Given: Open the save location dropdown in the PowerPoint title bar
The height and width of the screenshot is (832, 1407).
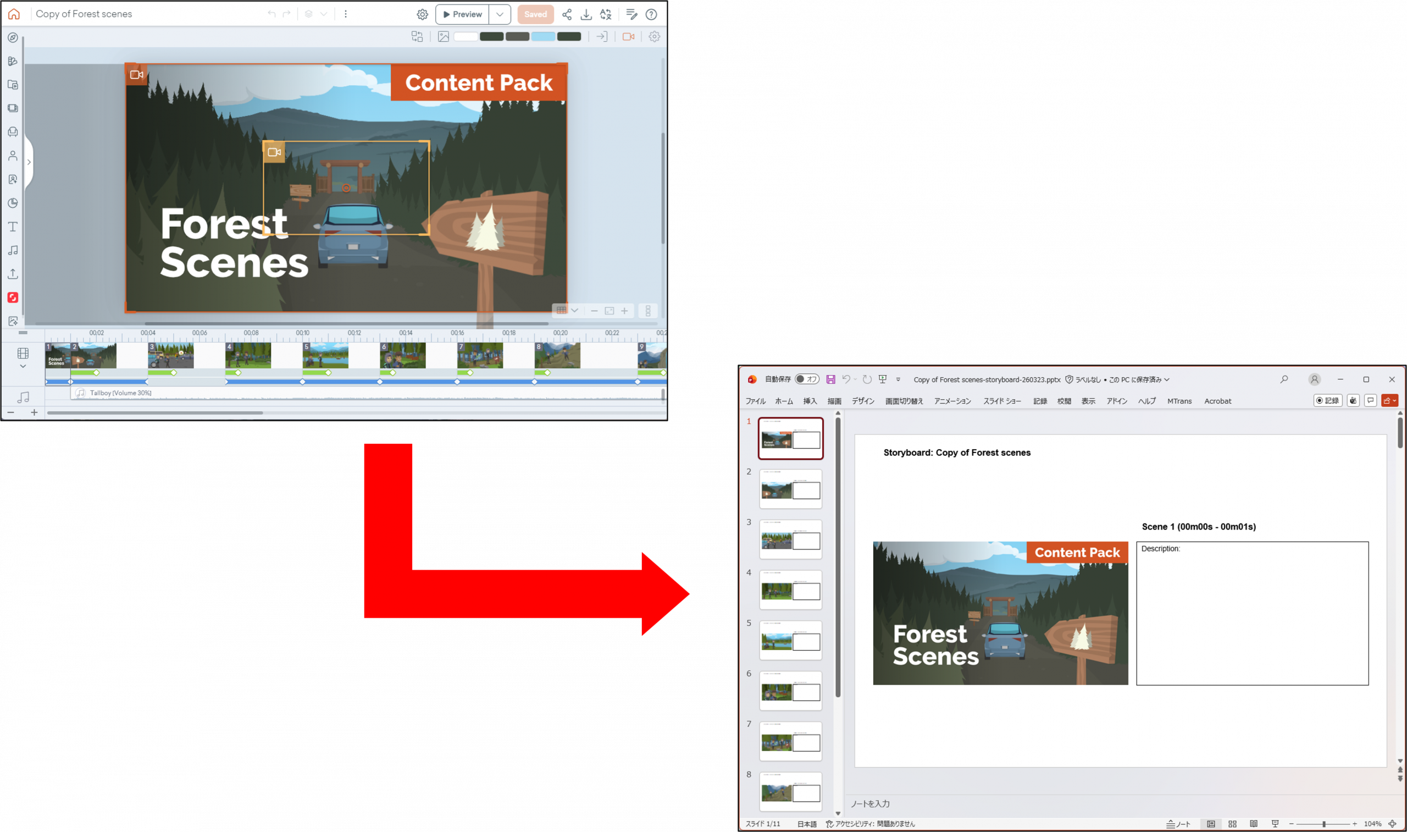Looking at the screenshot, I should pos(1168,379).
